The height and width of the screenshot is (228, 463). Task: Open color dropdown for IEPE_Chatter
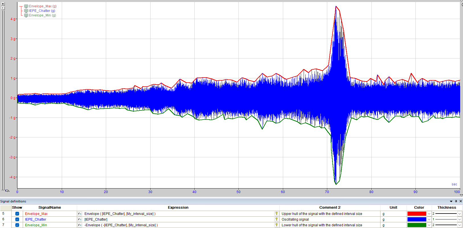coord(429,219)
